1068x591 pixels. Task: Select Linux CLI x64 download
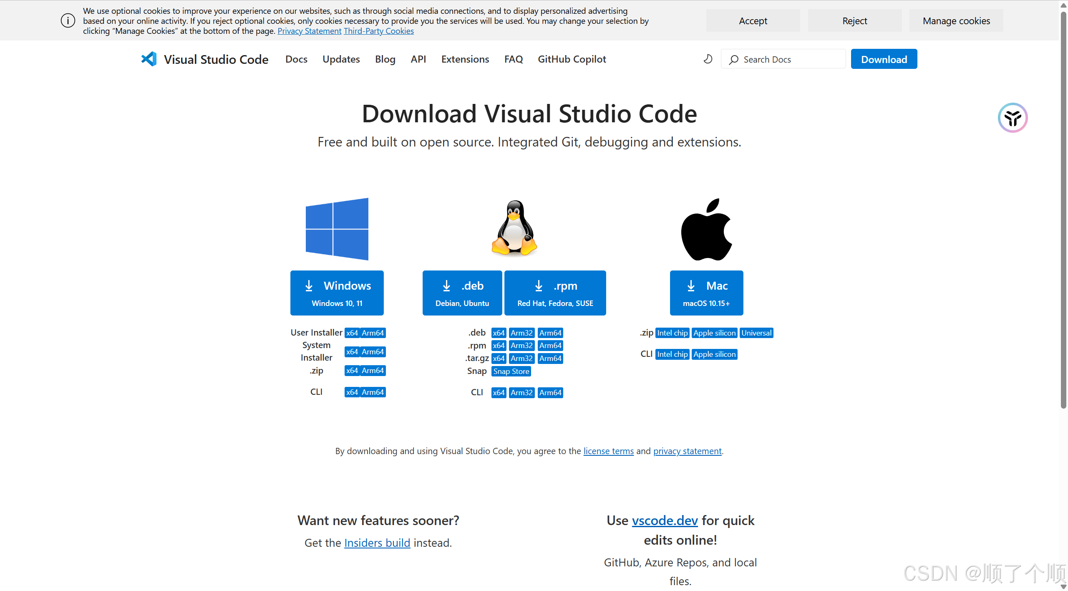click(499, 392)
